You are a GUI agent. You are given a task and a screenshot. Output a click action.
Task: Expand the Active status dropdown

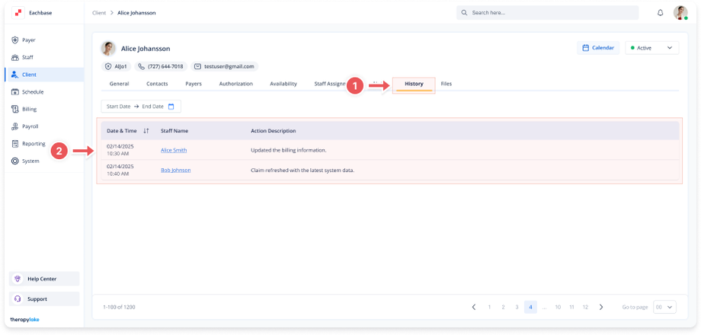tap(651, 48)
